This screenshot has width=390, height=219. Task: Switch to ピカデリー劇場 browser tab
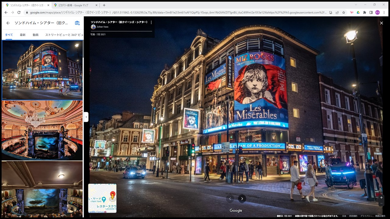pos(76,5)
